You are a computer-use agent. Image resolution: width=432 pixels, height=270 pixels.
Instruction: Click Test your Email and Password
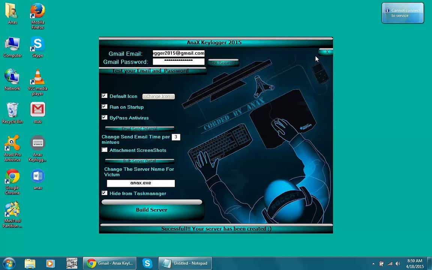click(153, 71)
